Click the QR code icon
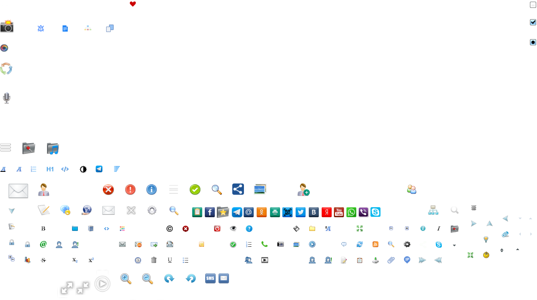 tap(287, 212)
